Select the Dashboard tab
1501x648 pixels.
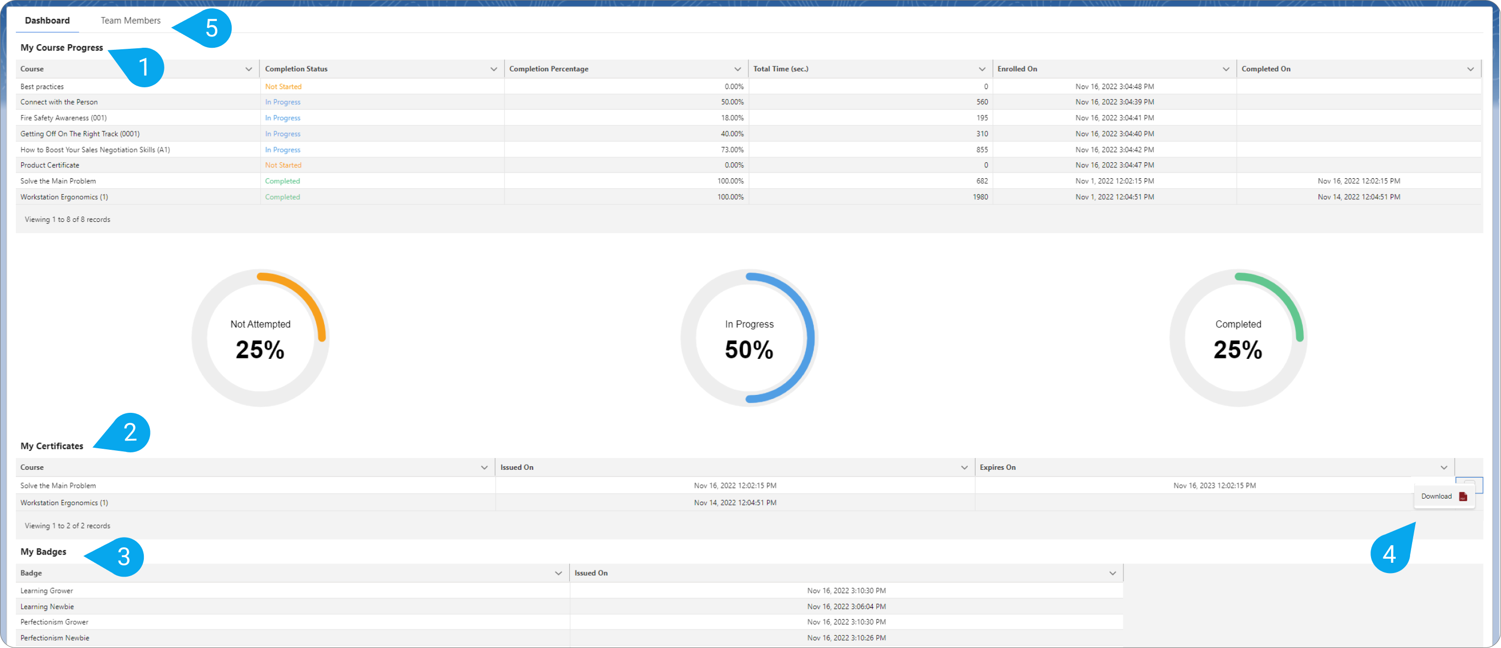(x=47, y=20)
